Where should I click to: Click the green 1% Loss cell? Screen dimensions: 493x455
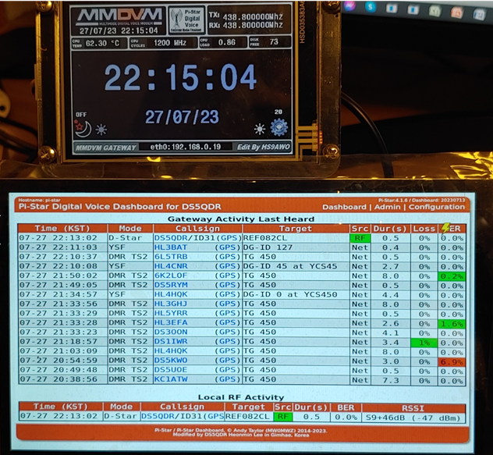(x=424, y=343)
